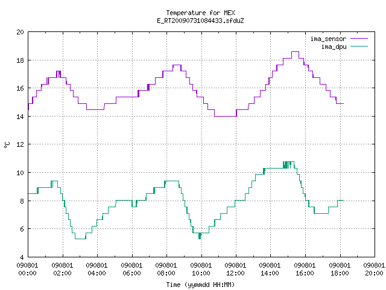Click the x-axis tick label 10:00
The image size is (386, 290).
[201, 273]
